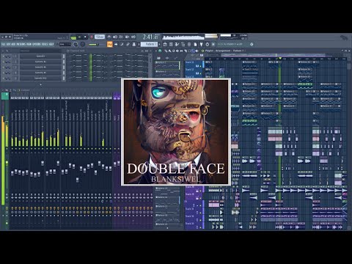Select the Playlist playback speaker tool
The width and height of the screenshot is (352, 264).
pos(197,51)
